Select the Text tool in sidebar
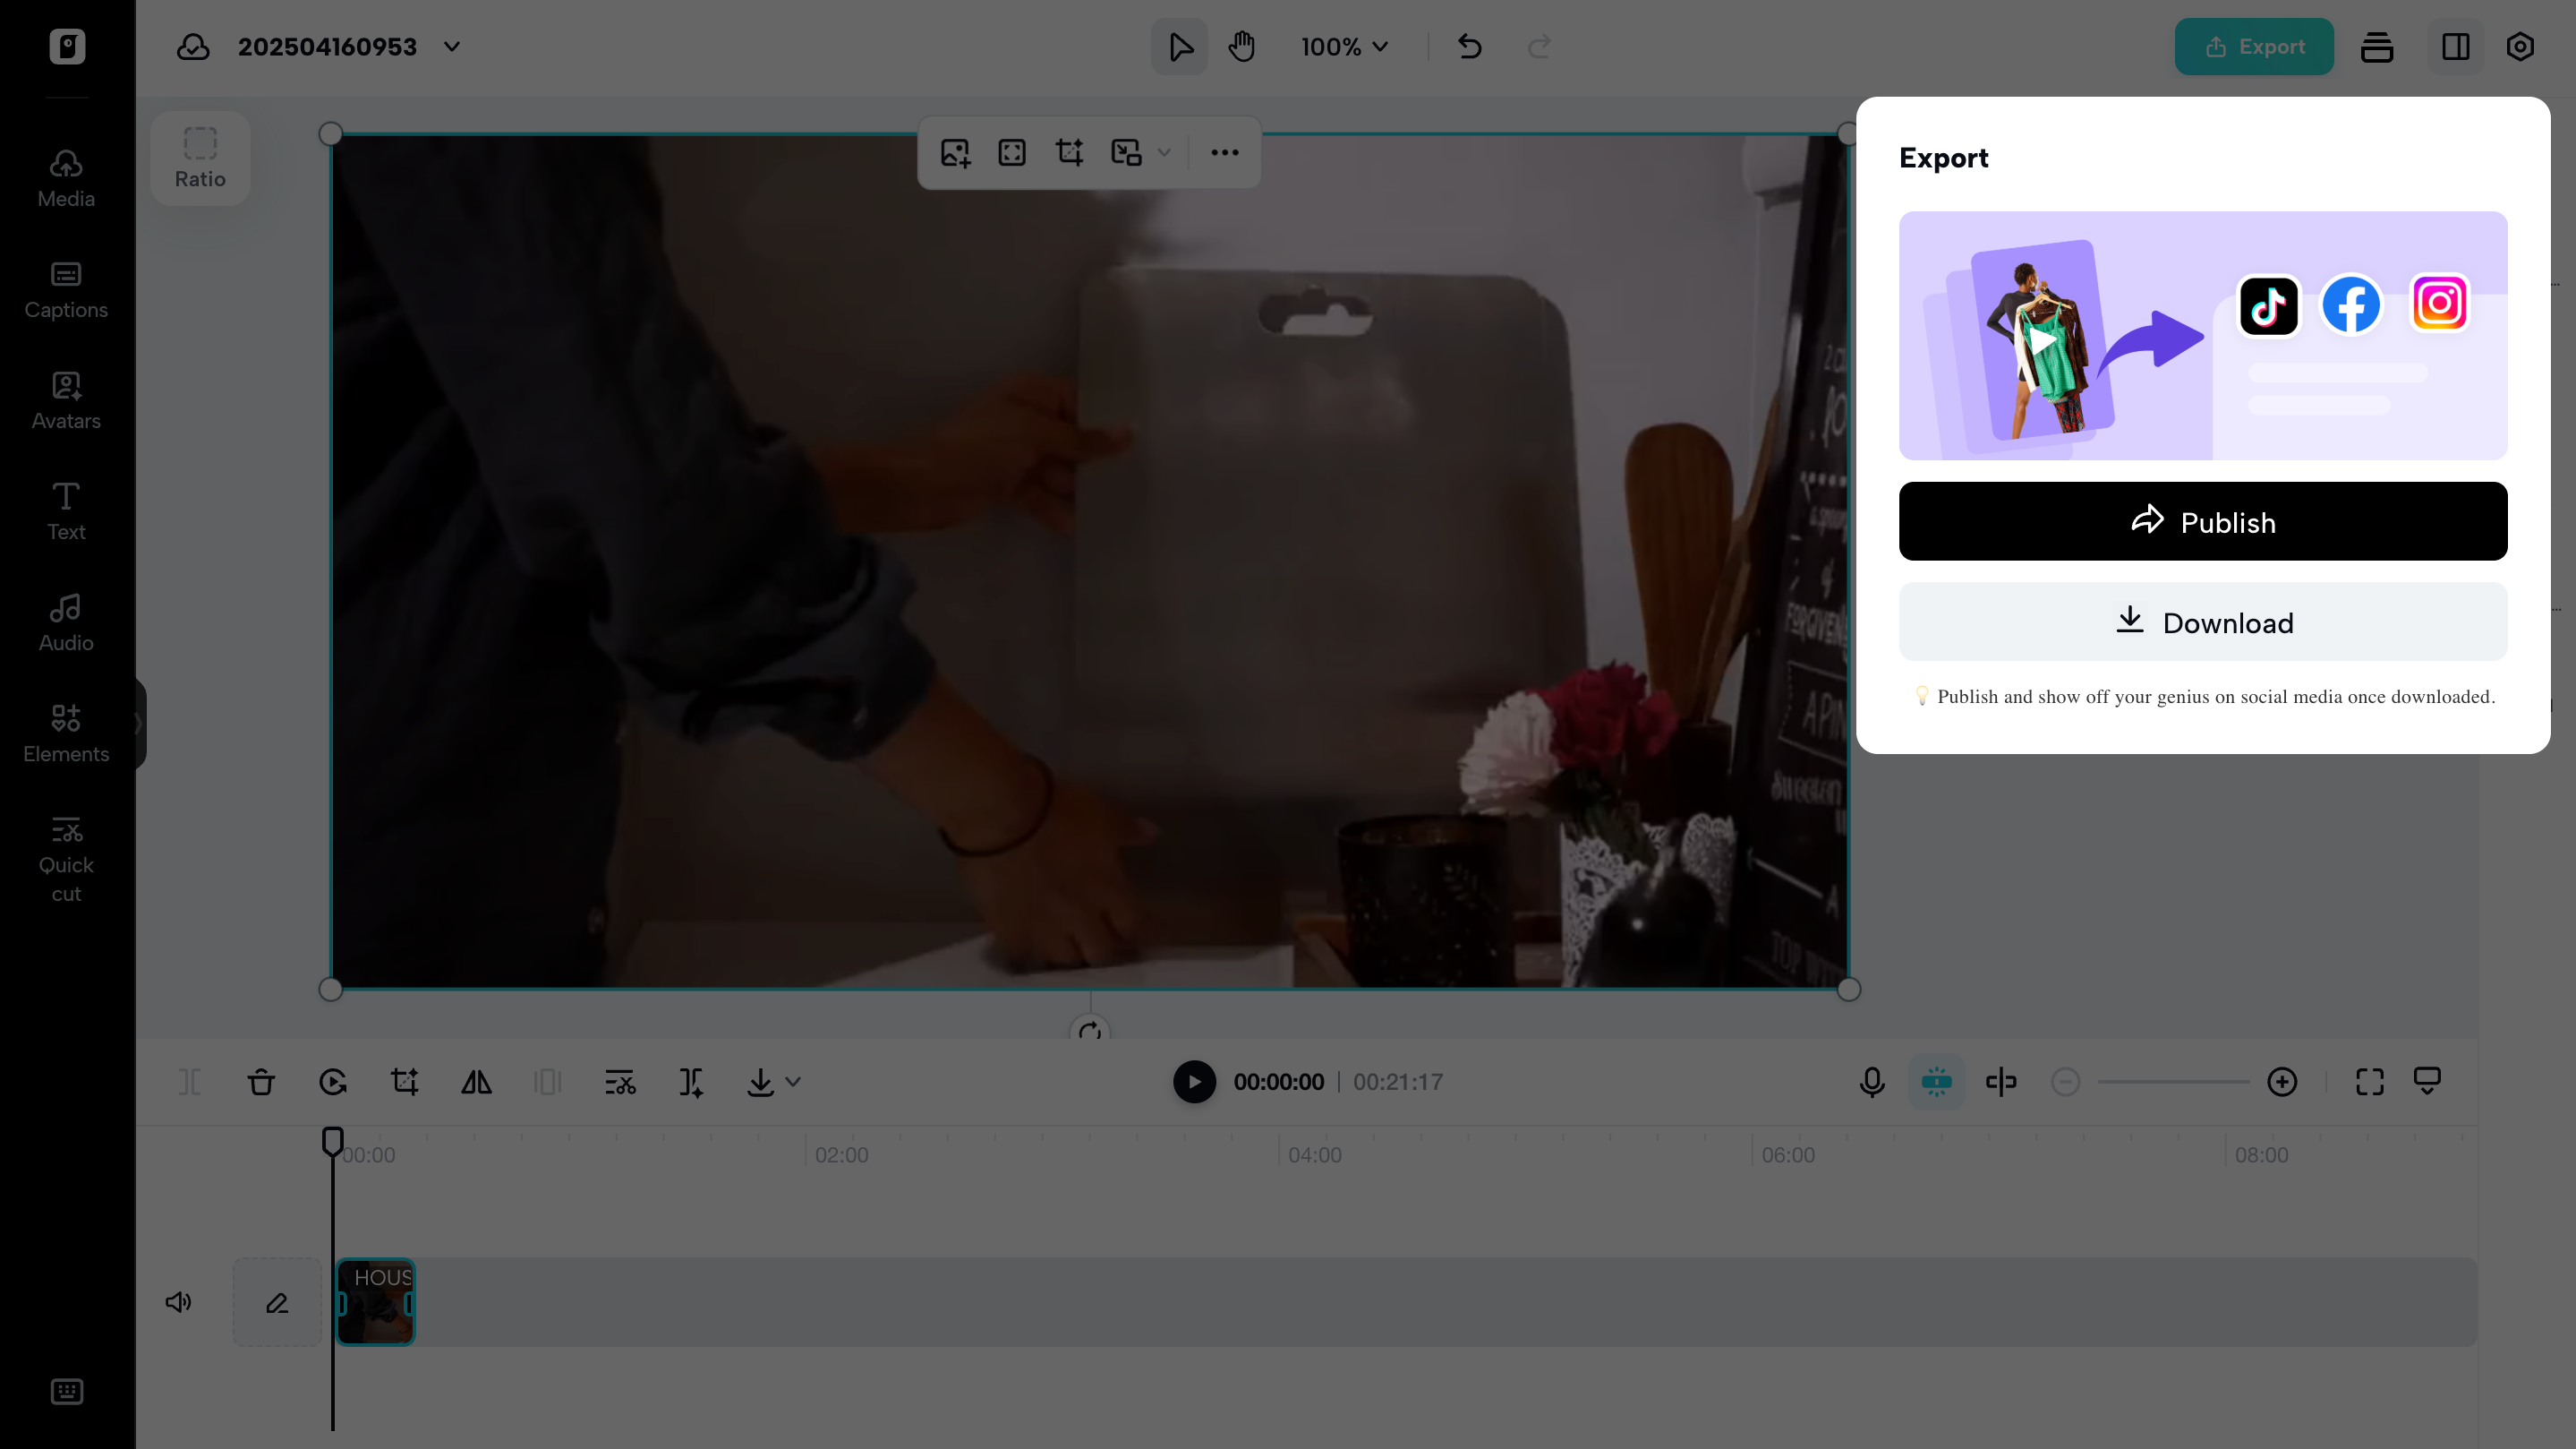Viewport: 2576px width, 1449px height. [x=65, y=510]
